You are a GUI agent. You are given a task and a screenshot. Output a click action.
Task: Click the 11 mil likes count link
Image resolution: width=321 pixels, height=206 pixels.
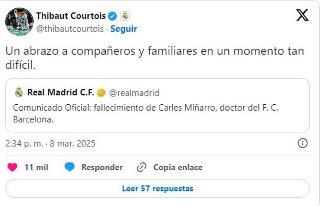tap(37, 167)
